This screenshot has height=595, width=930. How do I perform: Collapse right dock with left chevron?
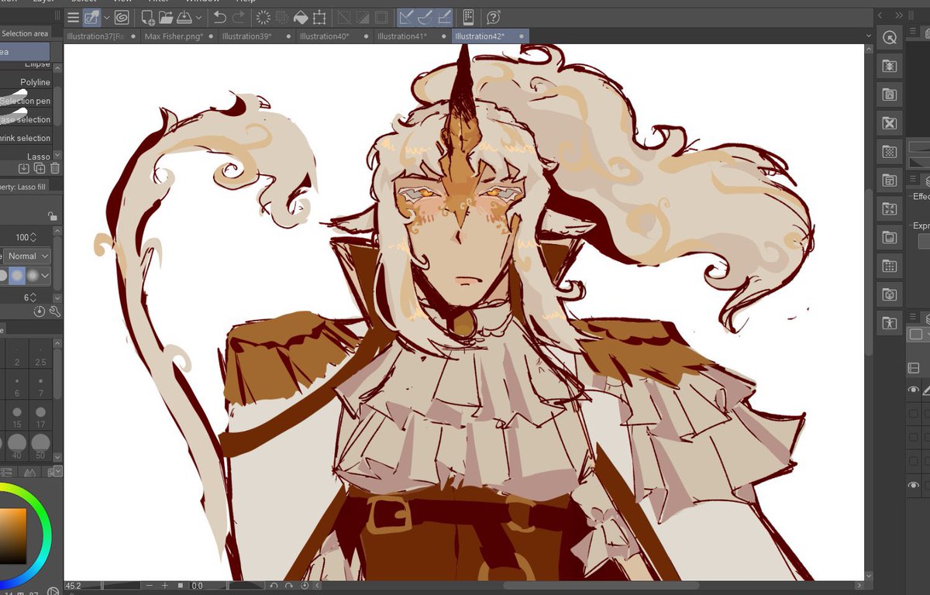coord(881,15)
